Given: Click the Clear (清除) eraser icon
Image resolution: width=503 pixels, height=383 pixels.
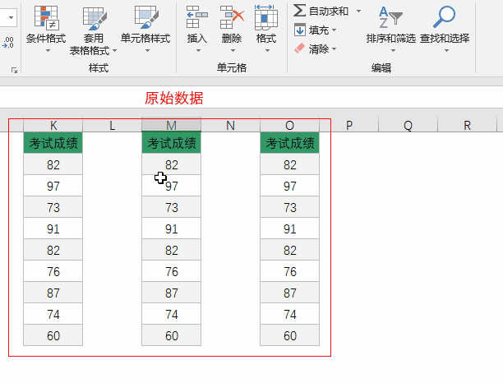Looking at the screenshot, I should pos(299,48).
